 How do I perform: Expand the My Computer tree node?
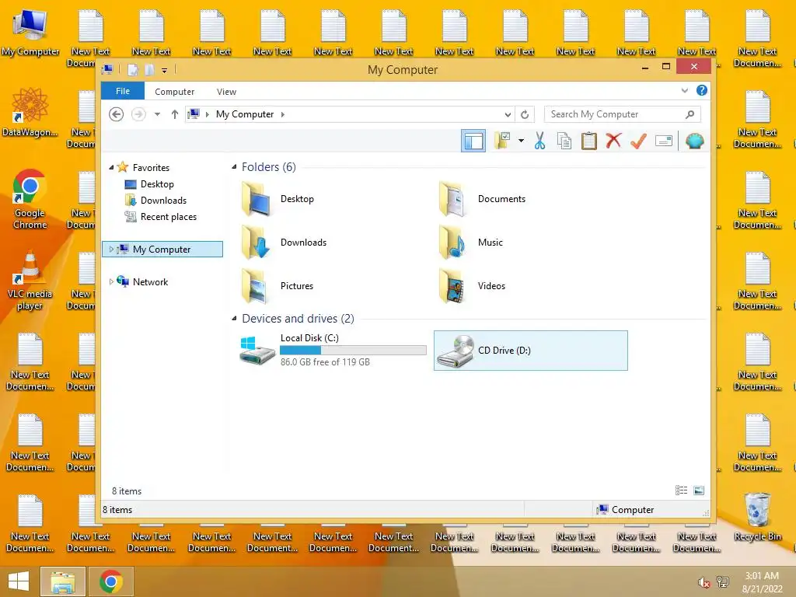[111, 250]
